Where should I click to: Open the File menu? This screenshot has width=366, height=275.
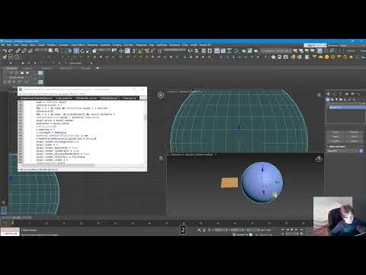[3, 45]
